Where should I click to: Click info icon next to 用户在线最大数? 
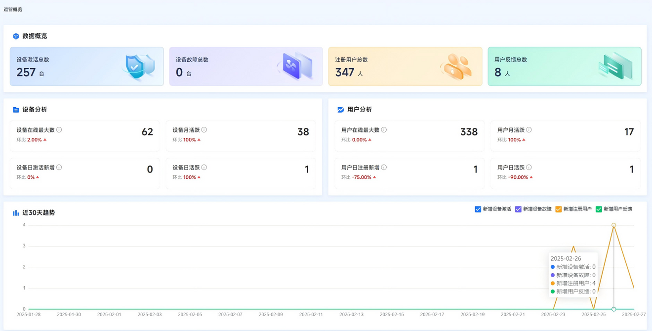coord(384,130)
